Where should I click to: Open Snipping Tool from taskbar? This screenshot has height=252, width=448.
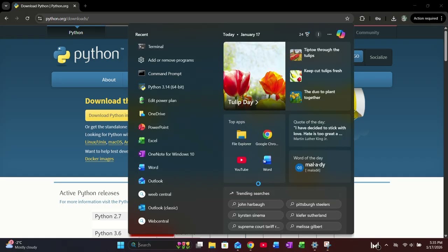327,245
